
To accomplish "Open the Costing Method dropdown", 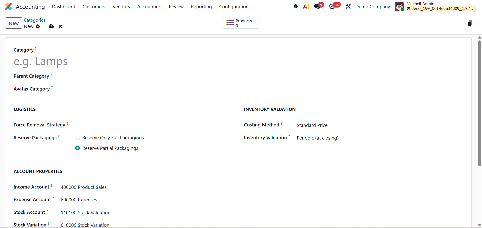I will click(312, 125).
